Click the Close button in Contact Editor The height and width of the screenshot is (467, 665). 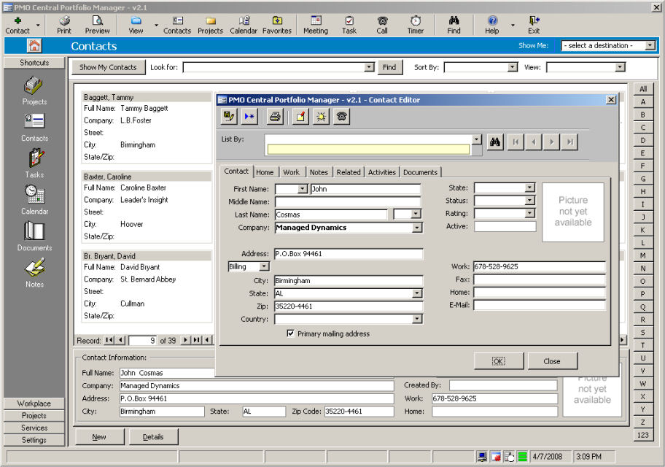[x=552, y=361]
